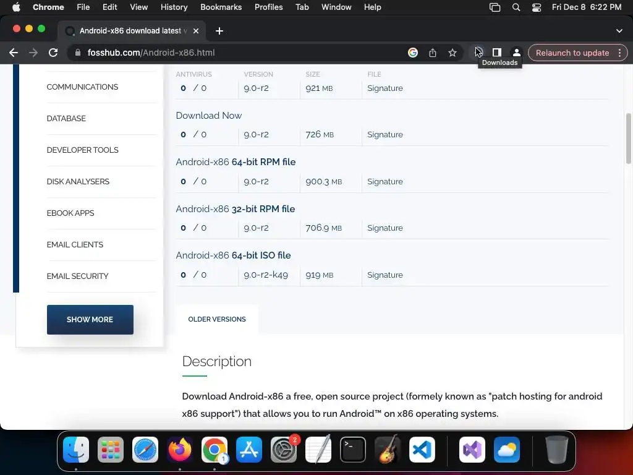Click the Download Now link

(x=209, y=116)
